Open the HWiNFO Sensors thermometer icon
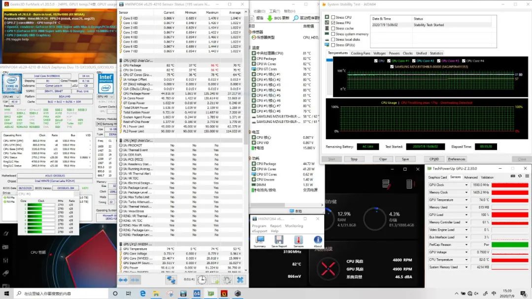The height and width of the screenshot is (299, 532). [x=299, y=240]
